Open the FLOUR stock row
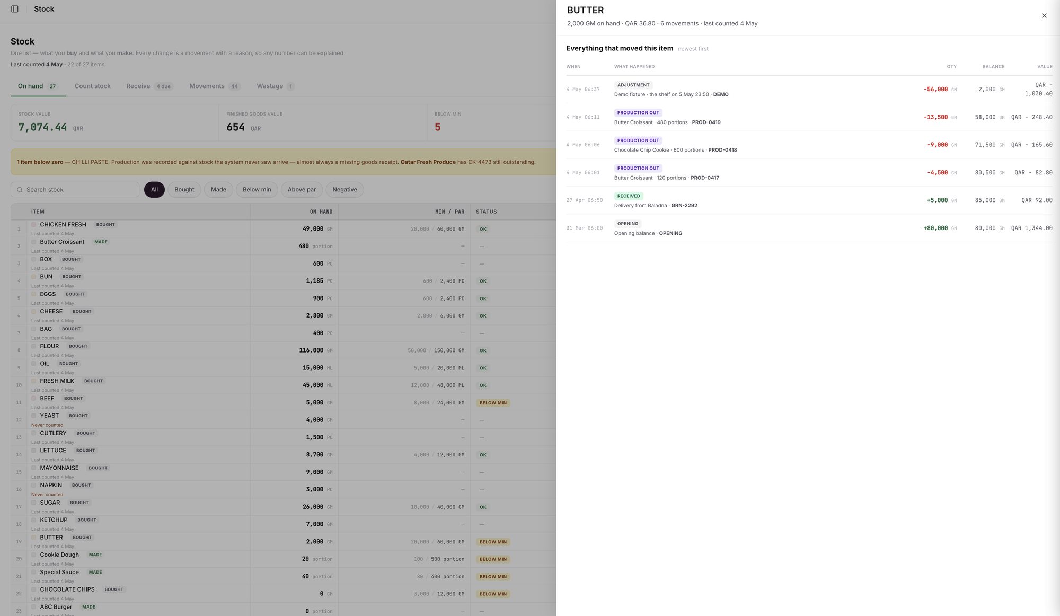The image size is (1060, 616). click(284, 350)
